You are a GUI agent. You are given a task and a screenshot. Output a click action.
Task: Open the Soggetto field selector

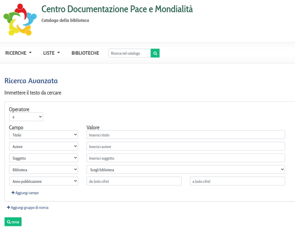click(43, 158)
